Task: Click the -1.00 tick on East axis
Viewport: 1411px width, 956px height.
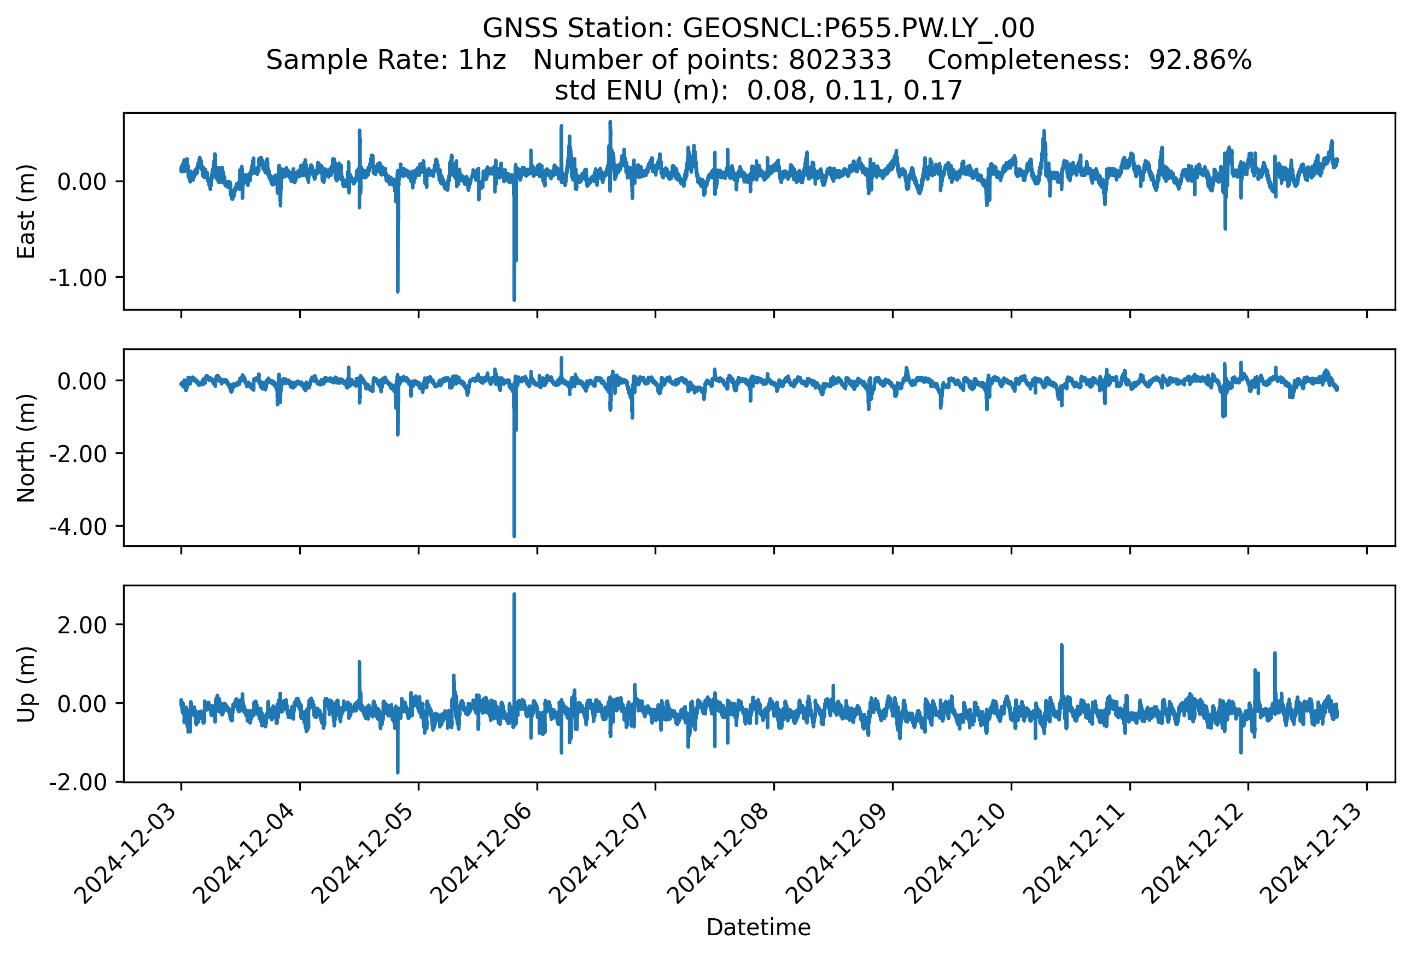Action: [78, 278]
